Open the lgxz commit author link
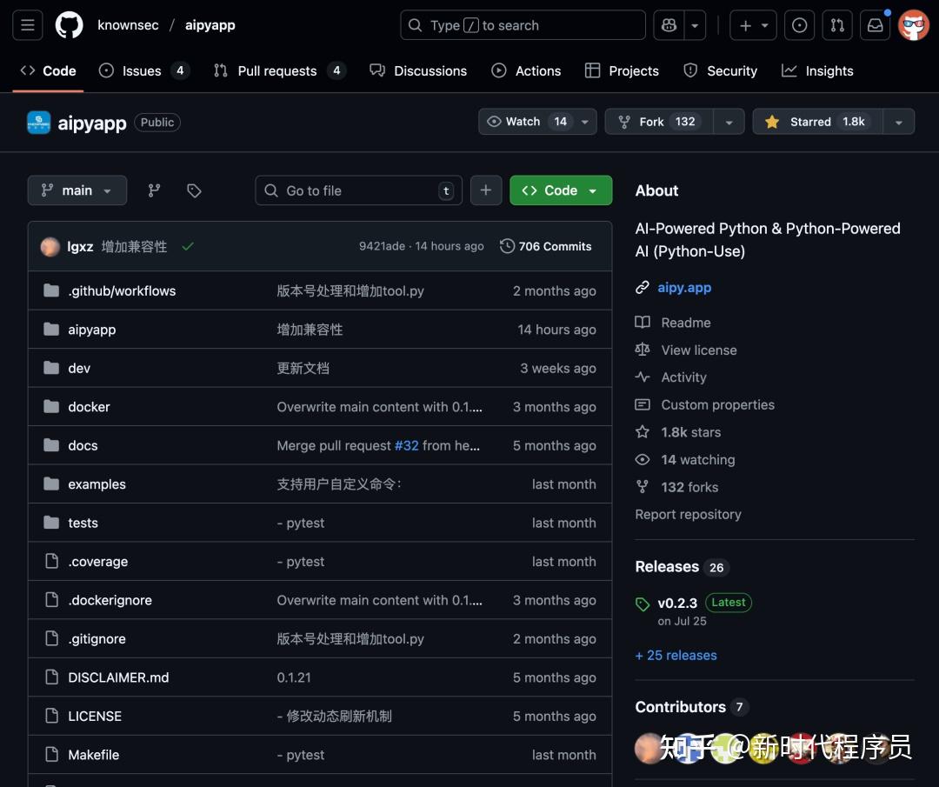Viewport: 939px width, 787px height. 80,247
